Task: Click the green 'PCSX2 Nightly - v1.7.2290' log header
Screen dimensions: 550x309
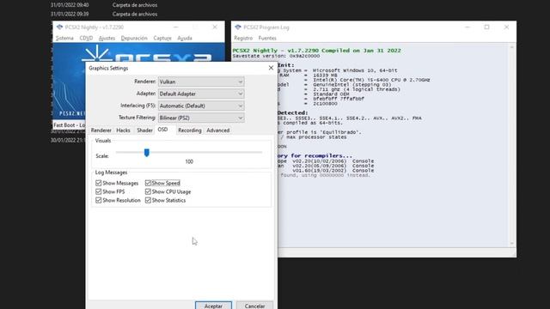Action: coord(316,51)
